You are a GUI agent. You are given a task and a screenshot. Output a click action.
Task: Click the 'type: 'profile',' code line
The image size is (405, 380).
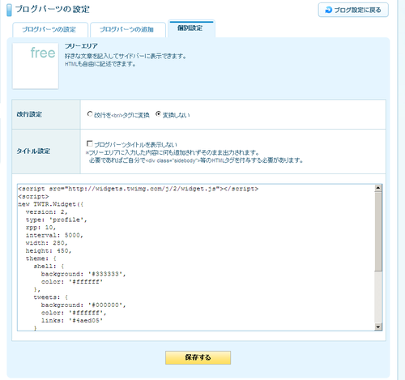pos(57,220)
